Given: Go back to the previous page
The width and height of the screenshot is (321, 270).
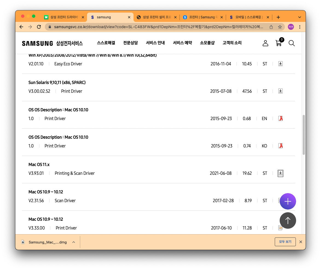Looking at the screenshot, I should click(21, 27).
